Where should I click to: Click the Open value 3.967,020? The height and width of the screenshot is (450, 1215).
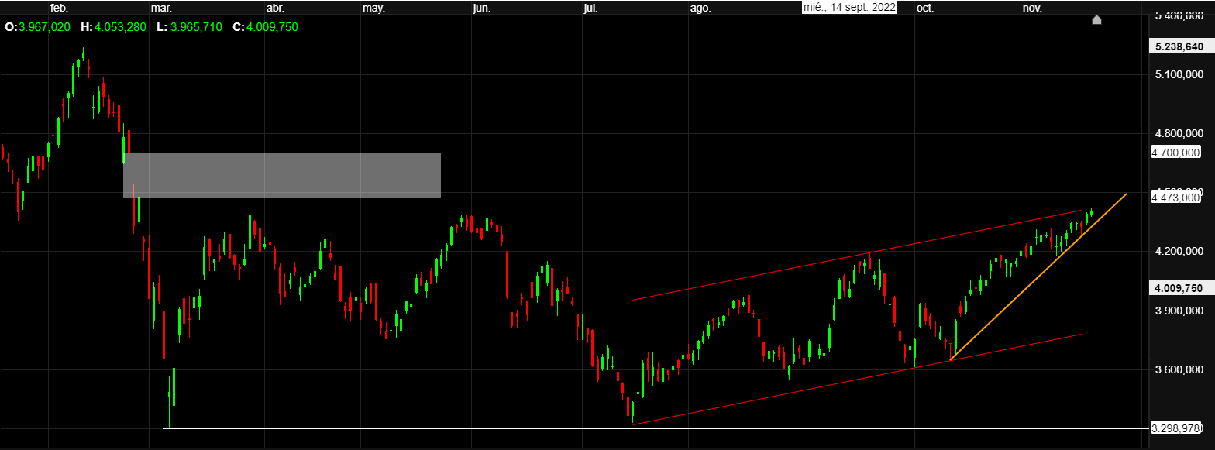43,27
